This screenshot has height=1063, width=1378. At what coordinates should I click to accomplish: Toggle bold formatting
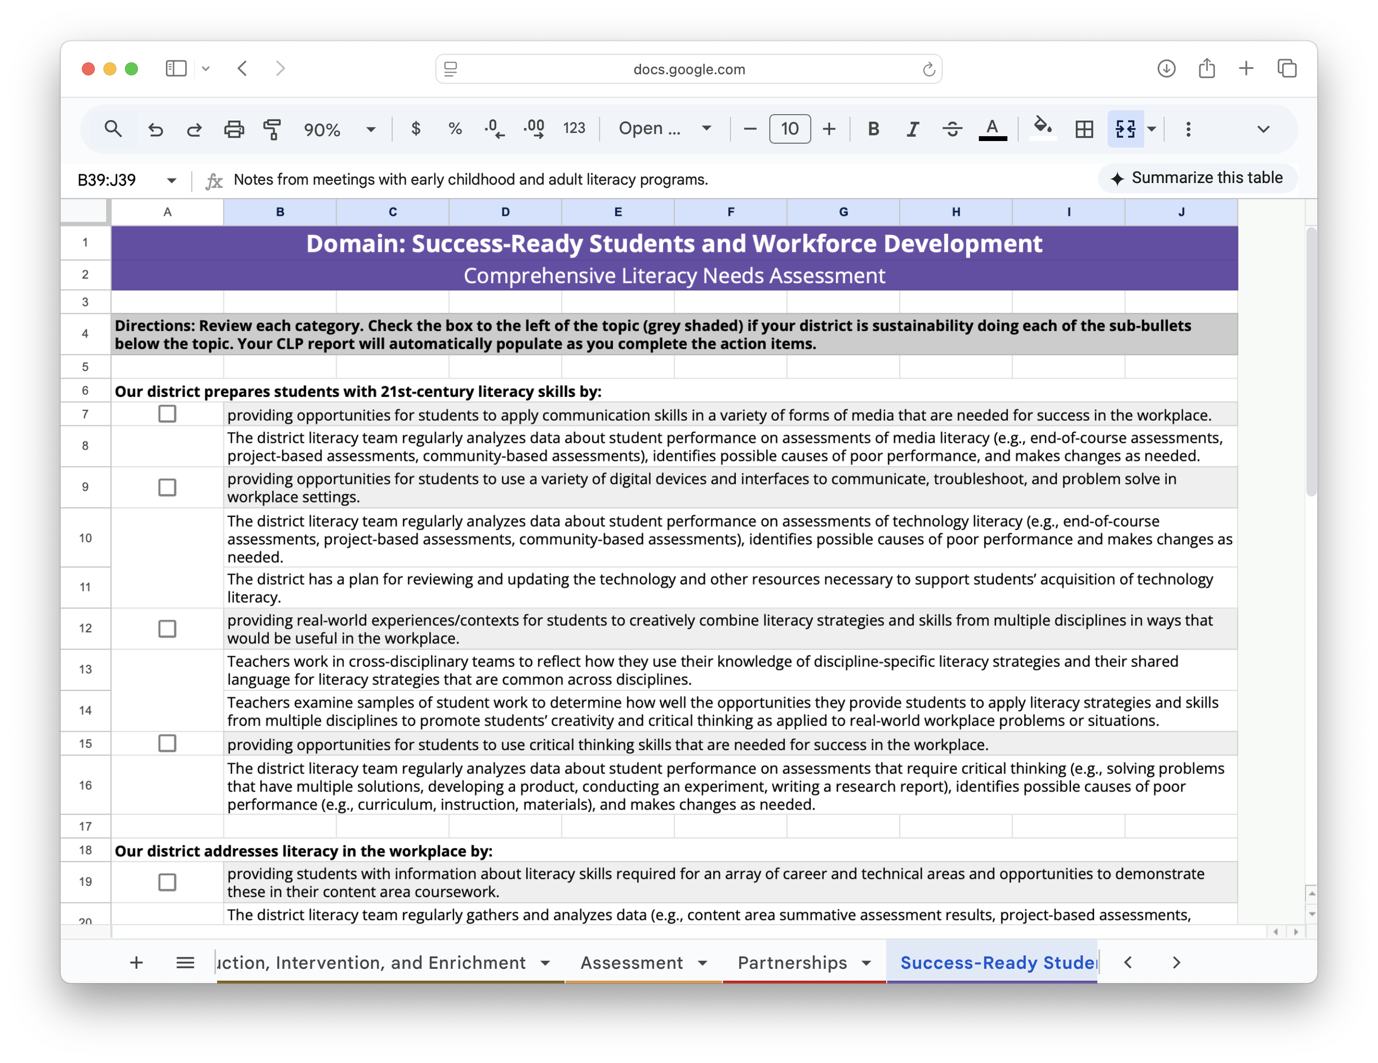click(873, 129)
